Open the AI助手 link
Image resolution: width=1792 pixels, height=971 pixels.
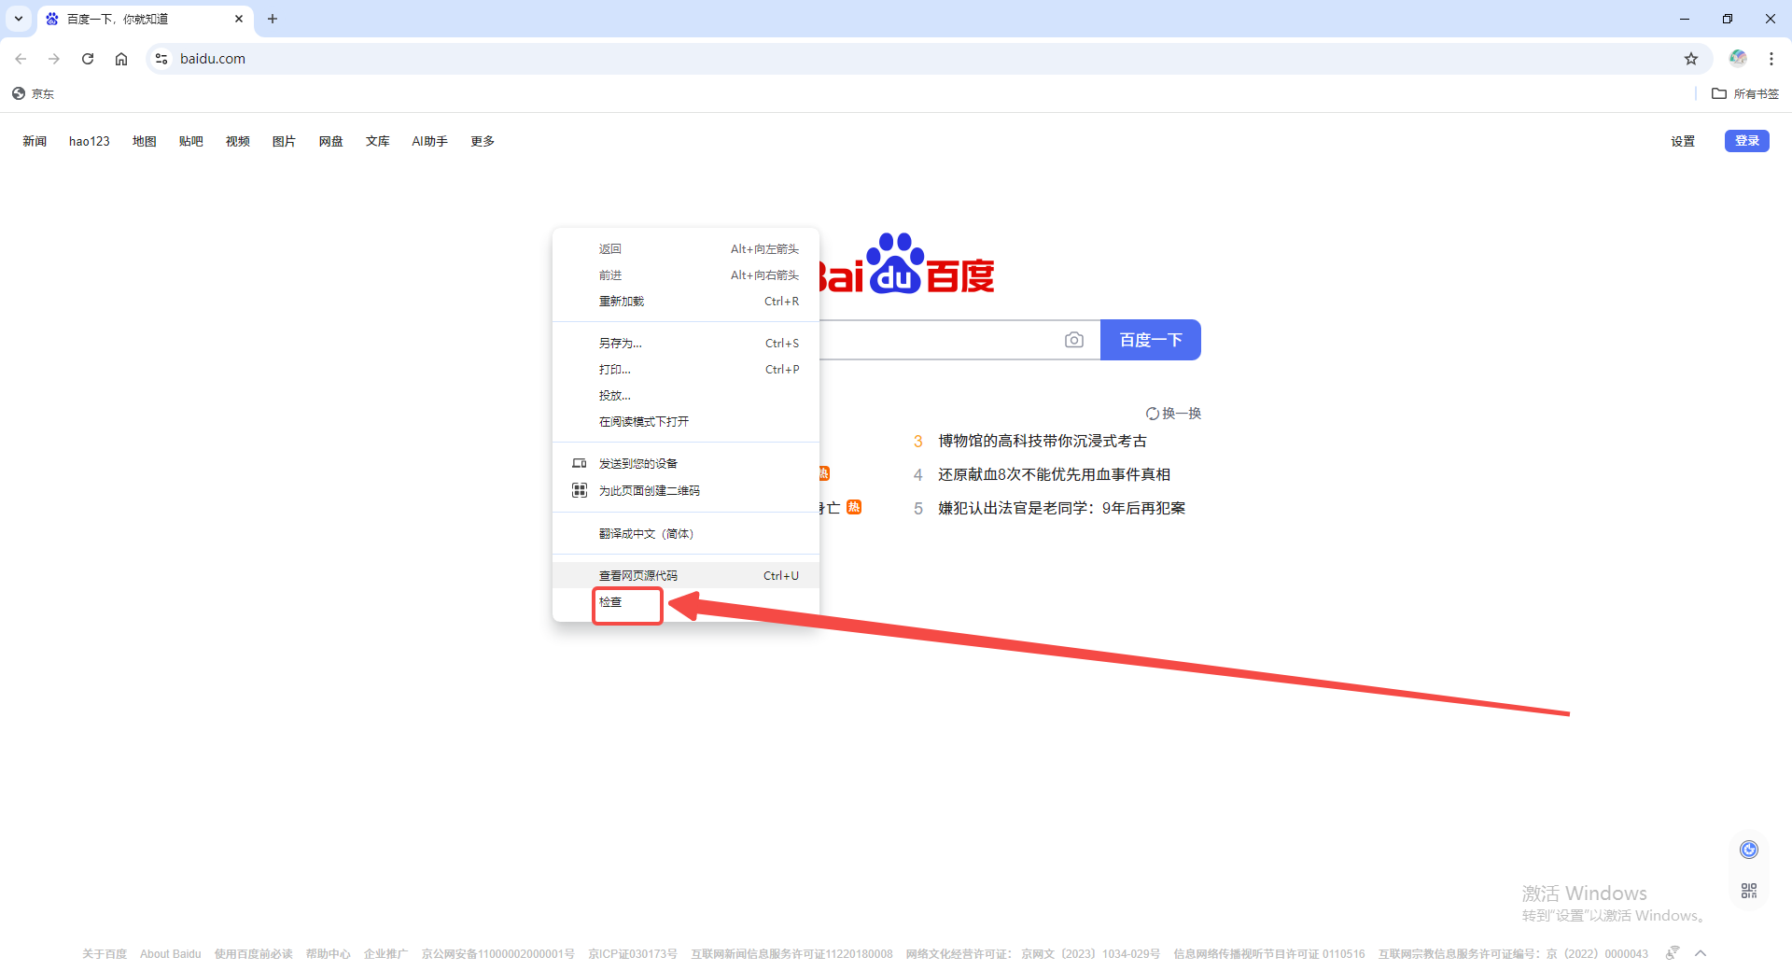(430, 141)
